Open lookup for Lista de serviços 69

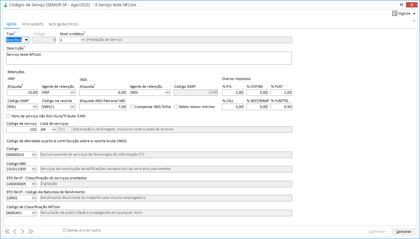(54, 129)
